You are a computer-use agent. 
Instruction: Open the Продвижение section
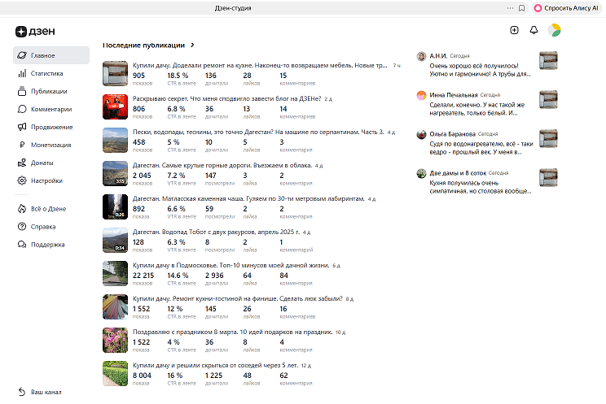51,127
